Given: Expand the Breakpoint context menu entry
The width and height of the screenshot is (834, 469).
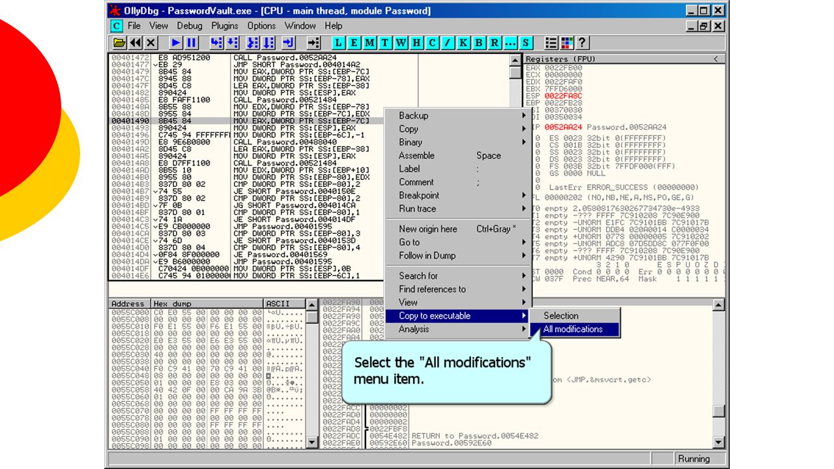Looking at the screenshot, I should pyautogui.click(x=458, y=195).
